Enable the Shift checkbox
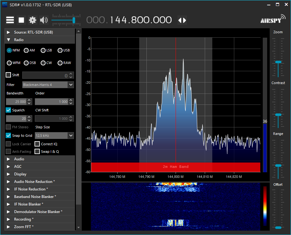This screenshot has height=235, width=291. 8,75
